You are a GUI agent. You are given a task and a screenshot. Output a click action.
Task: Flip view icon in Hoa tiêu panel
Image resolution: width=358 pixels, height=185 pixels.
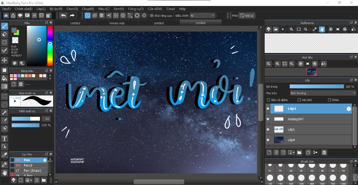click(323, 64)
